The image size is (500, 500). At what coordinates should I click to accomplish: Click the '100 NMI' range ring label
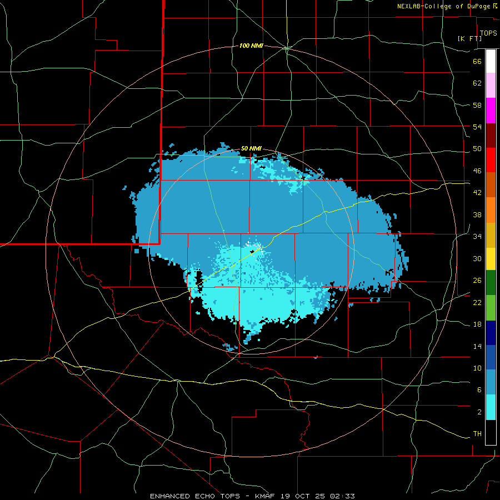point(251,46)
